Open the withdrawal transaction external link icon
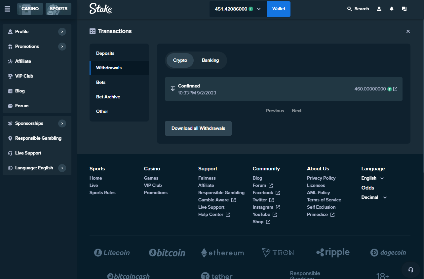The image size is (424, 279). click(395, 89)
